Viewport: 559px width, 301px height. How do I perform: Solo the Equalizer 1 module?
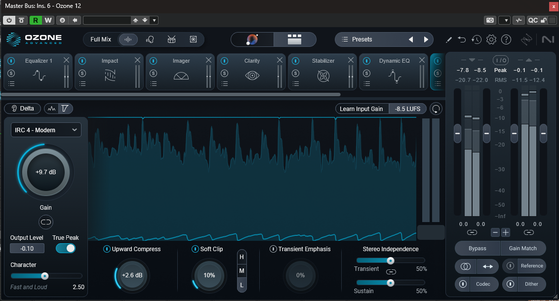point(11,73)
